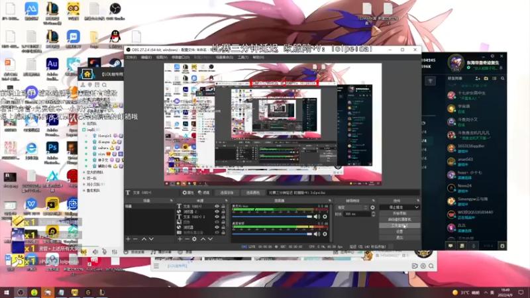Click 工作室模式 button in controls
Screen dimensions: 530x298
399,225
